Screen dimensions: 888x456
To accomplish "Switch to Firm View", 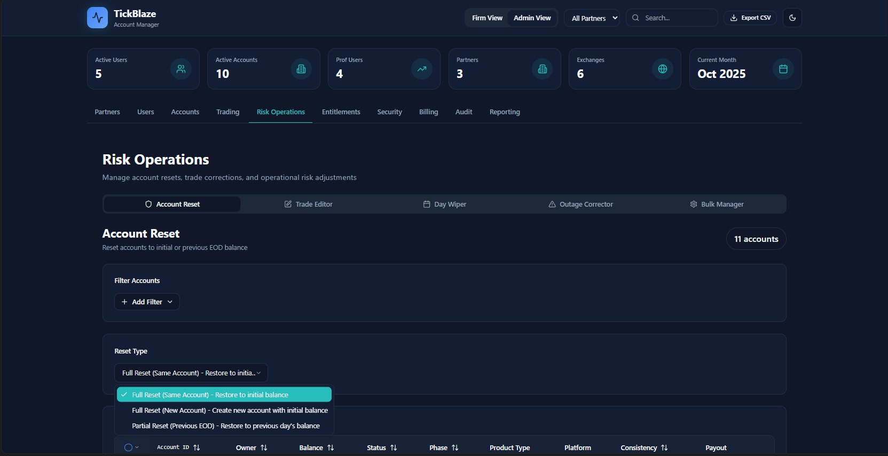I will pos(487,18).
